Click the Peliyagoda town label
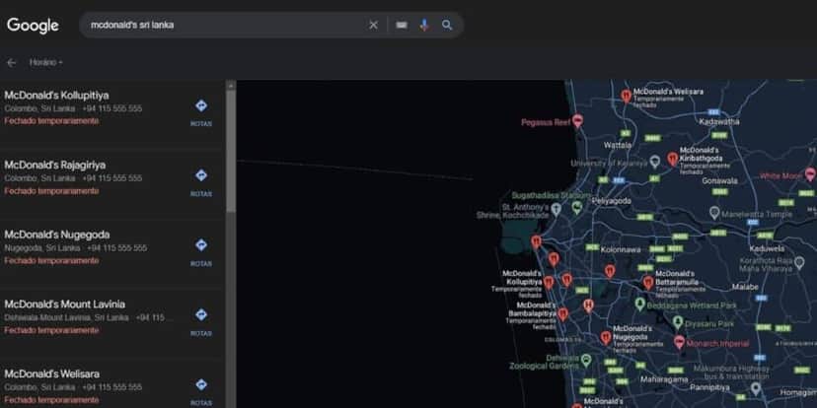This screenshot has width=817, height=408. pyautogui.click(x=611, y=201)
